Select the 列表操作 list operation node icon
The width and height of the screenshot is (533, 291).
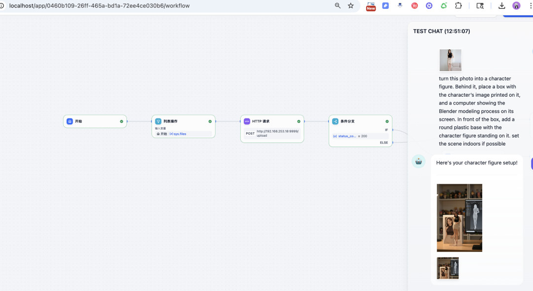(x=158, y=121)
